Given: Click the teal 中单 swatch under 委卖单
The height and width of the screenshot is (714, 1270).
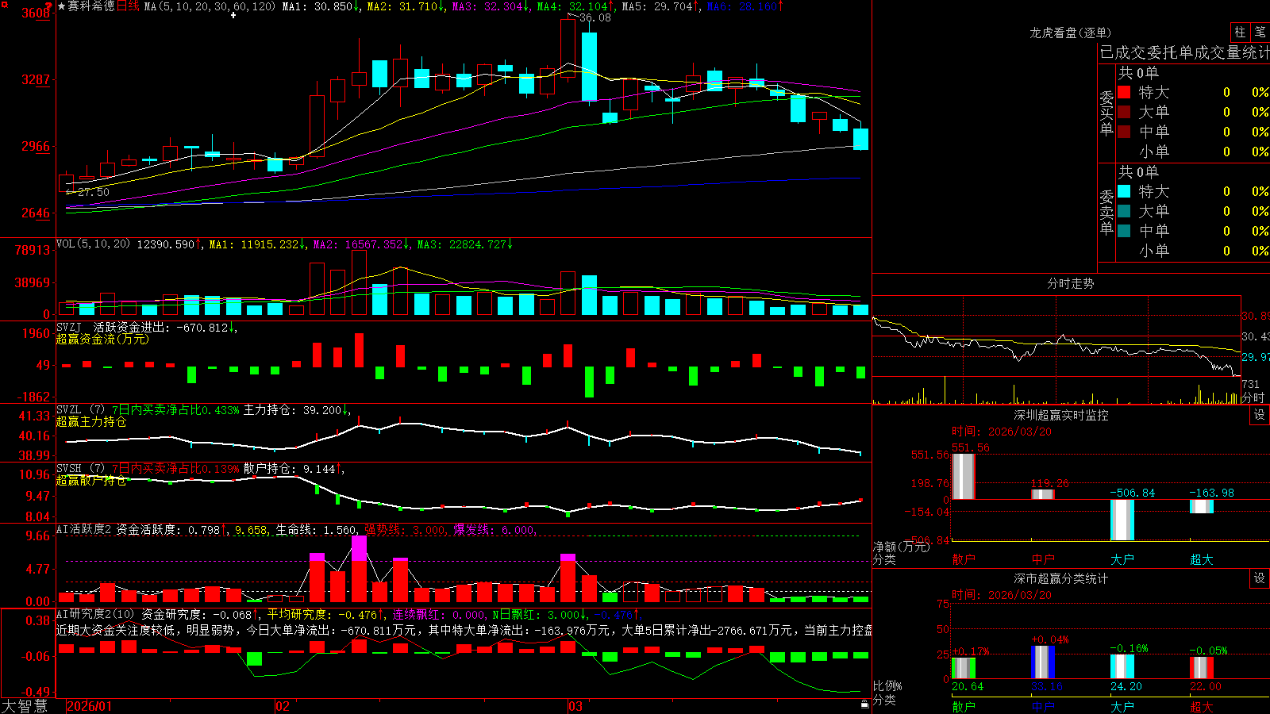Looking at the screenshot, I should point(1124,231).
